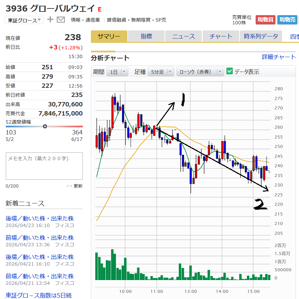Select the チャート tab
The height and width of the screenshot is (299, 299).
[x=221, y=36]
